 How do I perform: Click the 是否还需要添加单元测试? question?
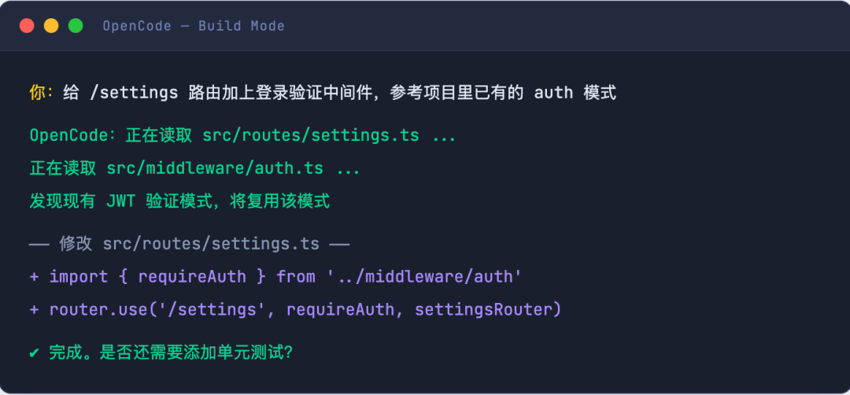(x=196, y=353)
